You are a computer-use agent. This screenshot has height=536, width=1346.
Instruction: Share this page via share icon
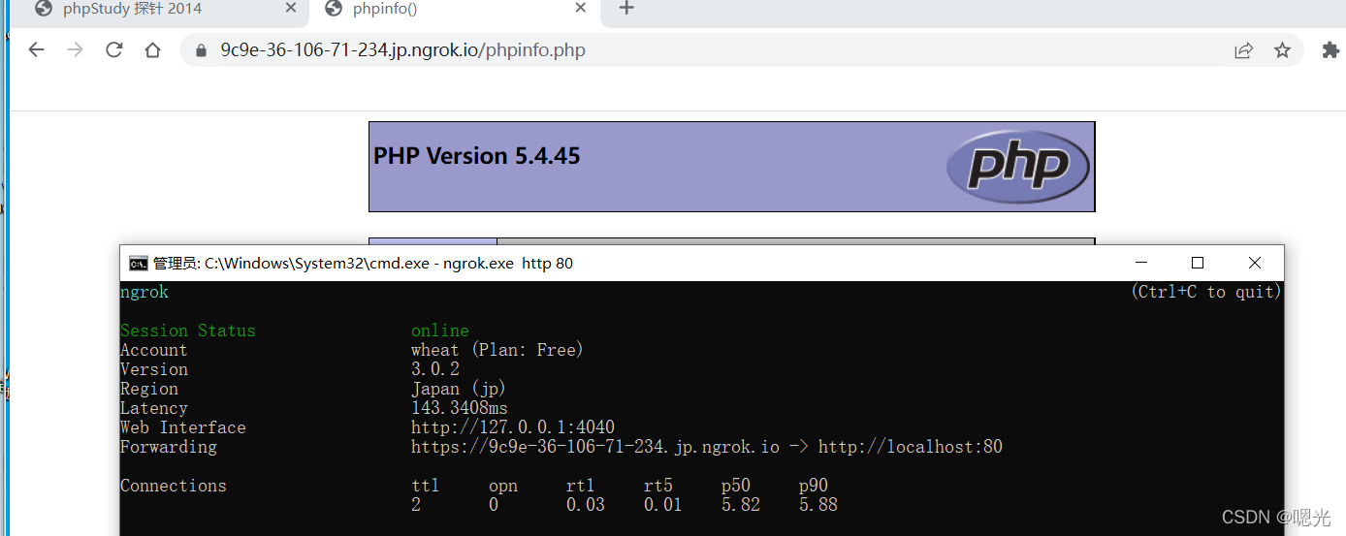(x=1243, y=50)
